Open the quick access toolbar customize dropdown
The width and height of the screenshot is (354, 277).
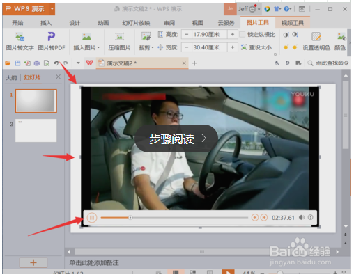tap(78, 63)
